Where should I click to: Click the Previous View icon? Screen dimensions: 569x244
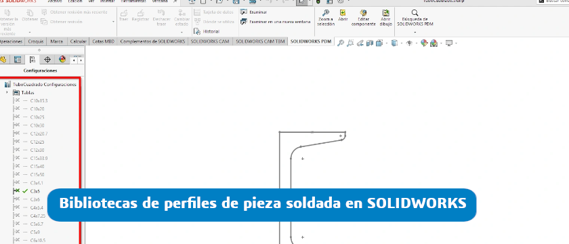(x=360, y=43)
